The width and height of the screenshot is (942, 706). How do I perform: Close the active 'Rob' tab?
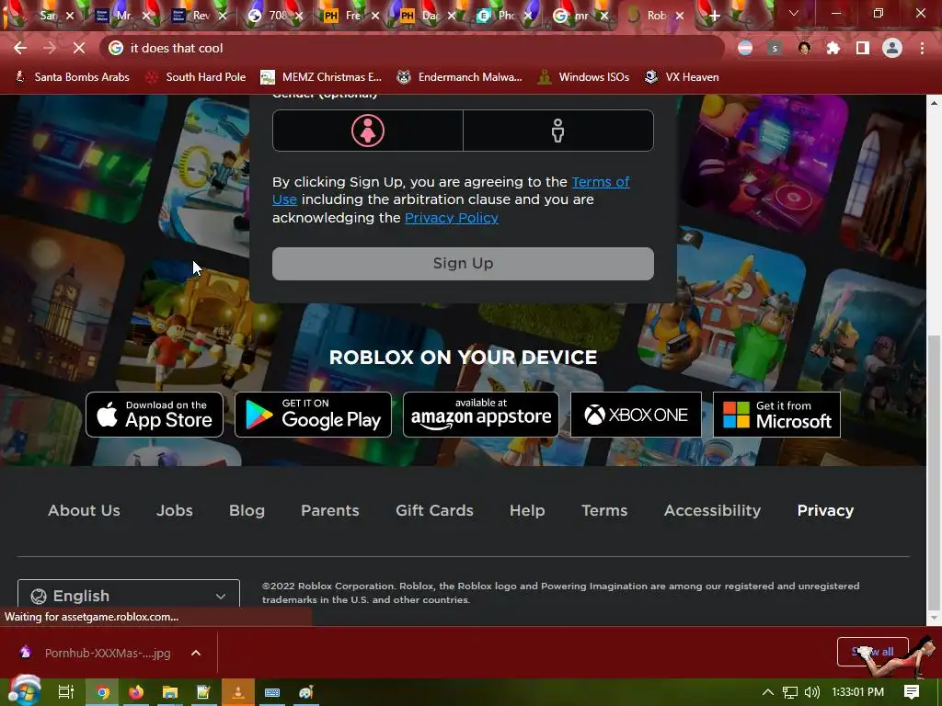[x=680, y=16]
